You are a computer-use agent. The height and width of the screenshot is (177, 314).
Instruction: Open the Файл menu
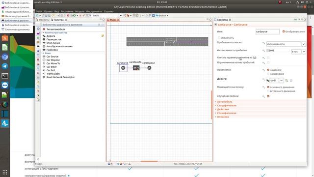click(x=39, y=11)
